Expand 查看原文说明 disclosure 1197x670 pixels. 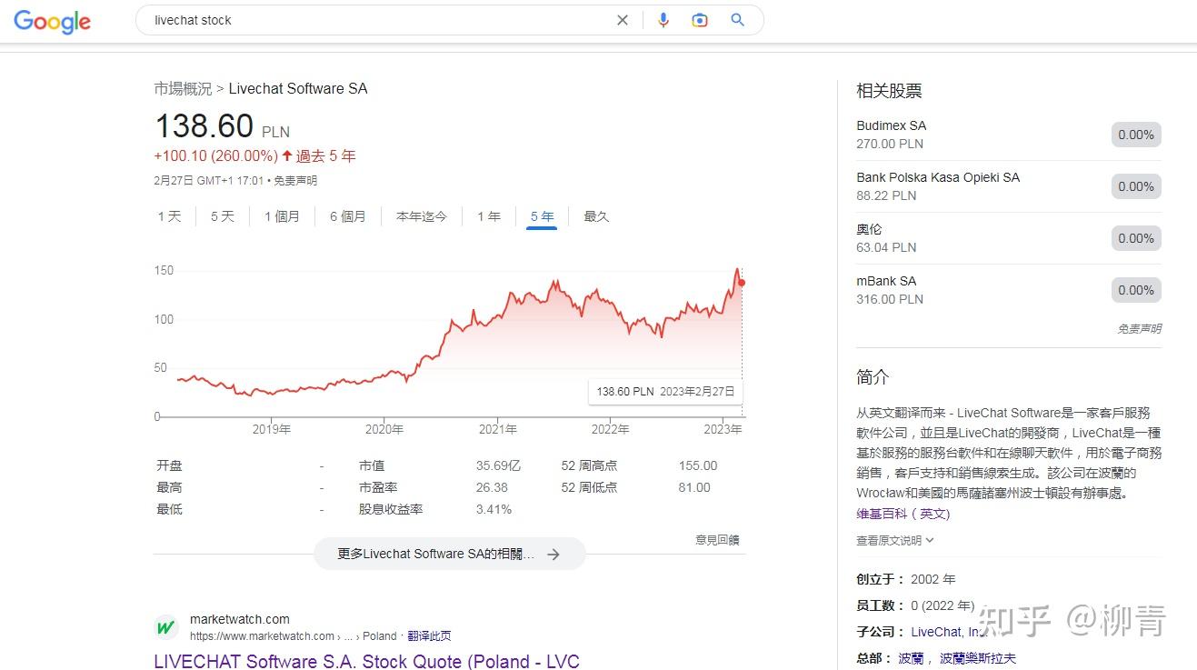(x=894, y=539)
